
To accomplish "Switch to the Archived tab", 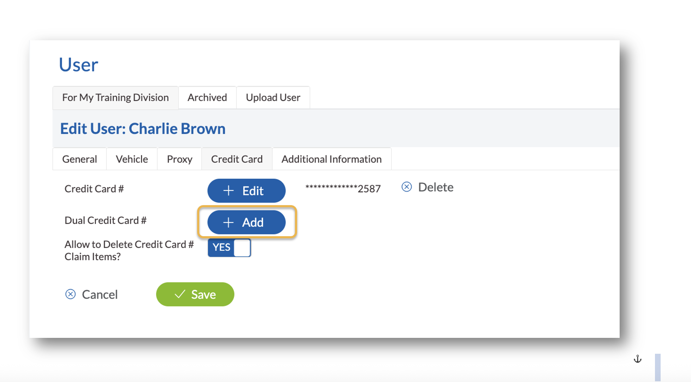I will [207, 97].
